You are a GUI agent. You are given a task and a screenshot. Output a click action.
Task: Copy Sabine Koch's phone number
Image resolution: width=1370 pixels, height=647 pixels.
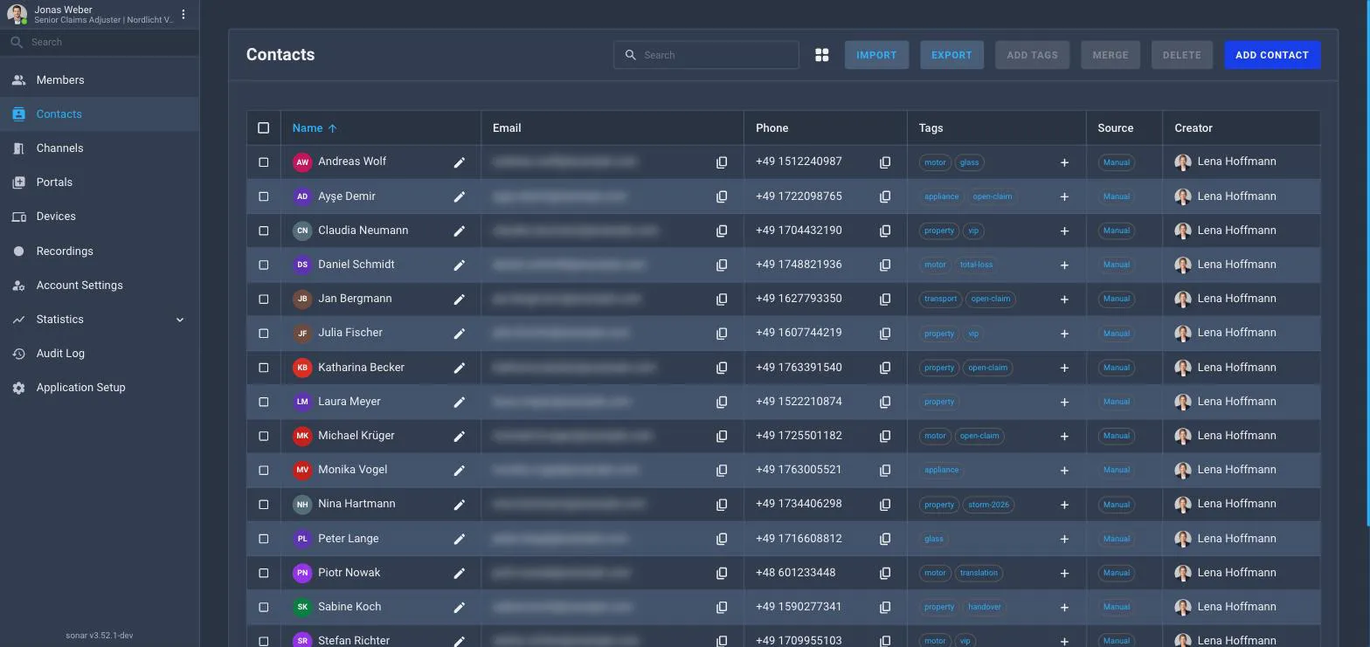[885, 607]
